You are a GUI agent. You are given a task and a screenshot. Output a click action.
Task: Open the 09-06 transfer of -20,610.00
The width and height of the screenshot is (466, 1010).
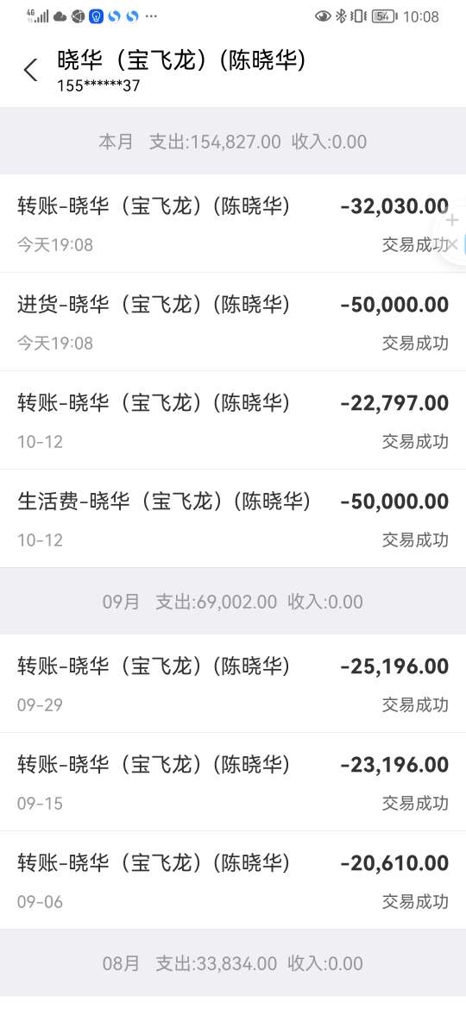tap(233, 881)
